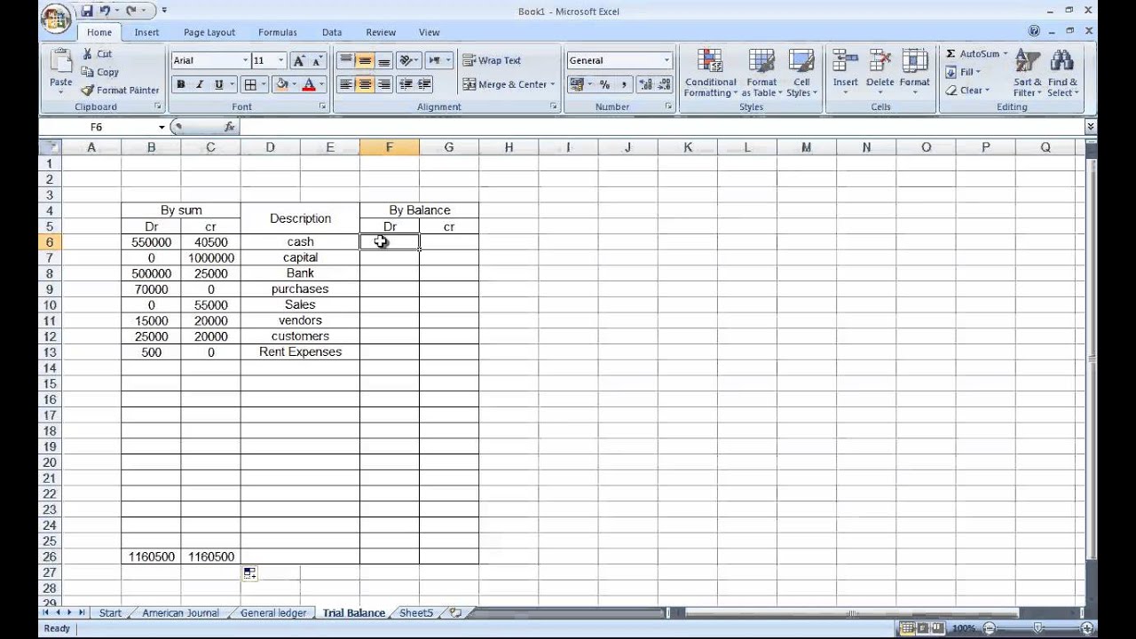Open the Merge & Center dropdown arrow

(552, 84)
